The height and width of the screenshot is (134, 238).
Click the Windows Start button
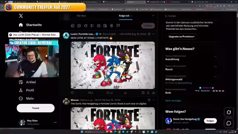coord(82,132)
